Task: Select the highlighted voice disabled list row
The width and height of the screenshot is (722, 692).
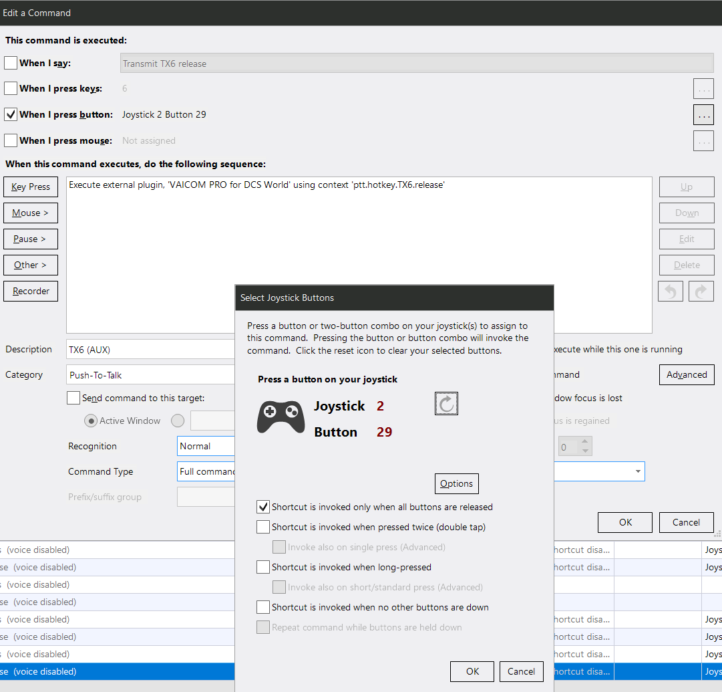Action: click(x=118, y=671)
